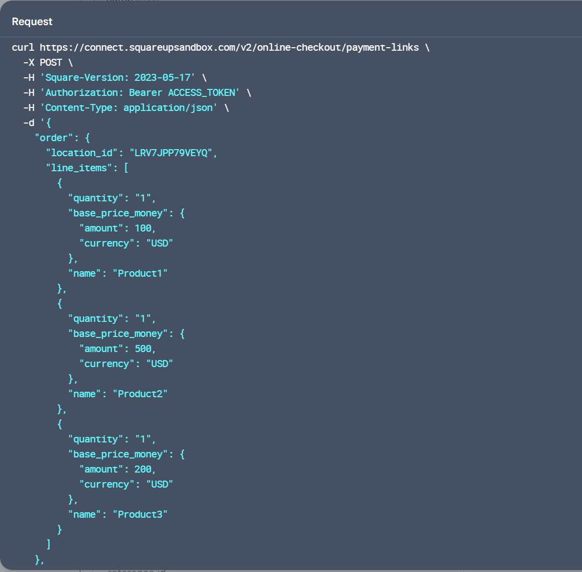
Task: Click the "order" key in the JSON body
Action: click(54, 138)
